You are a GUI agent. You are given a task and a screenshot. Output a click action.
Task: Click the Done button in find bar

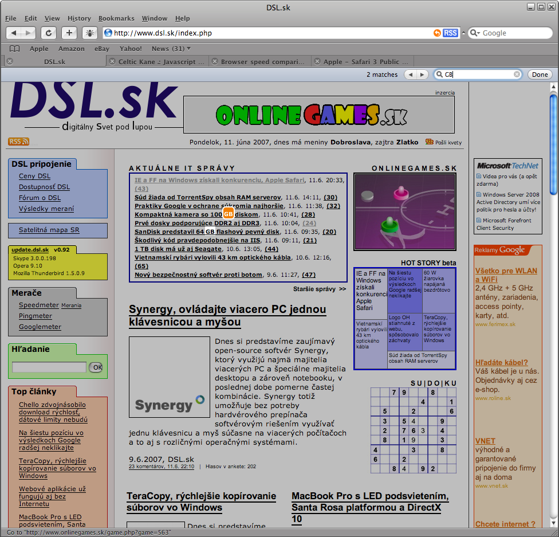[540, 75]
